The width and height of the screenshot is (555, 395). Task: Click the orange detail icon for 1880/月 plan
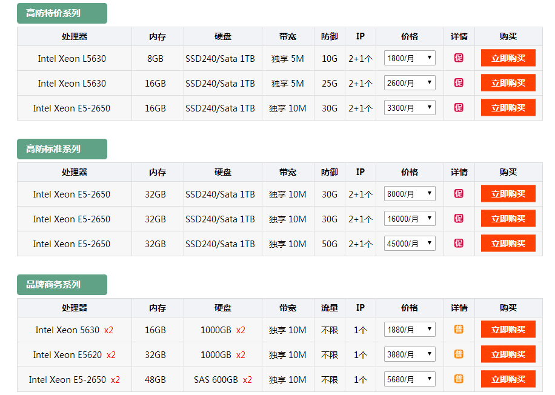[459, 330]
